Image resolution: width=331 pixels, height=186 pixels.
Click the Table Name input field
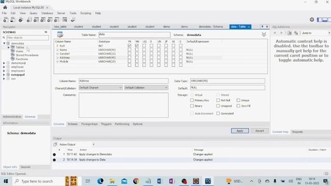134,35
